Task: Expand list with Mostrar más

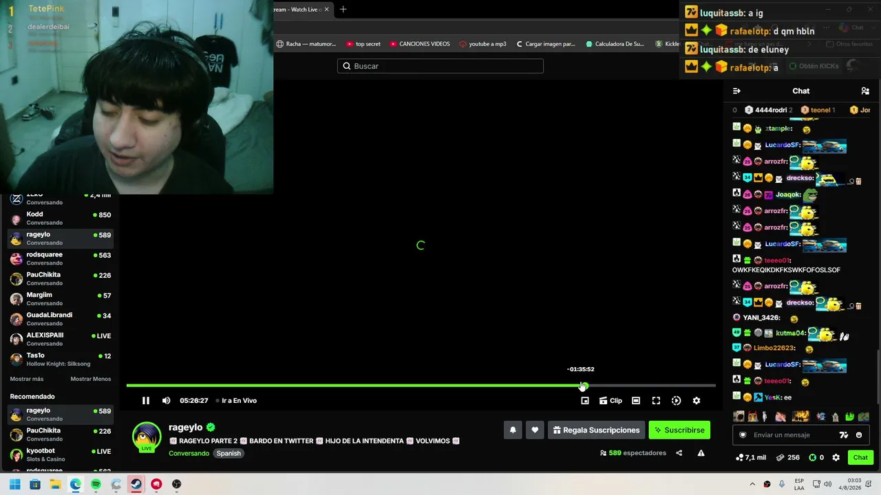Action: click(x=27, y=379)
